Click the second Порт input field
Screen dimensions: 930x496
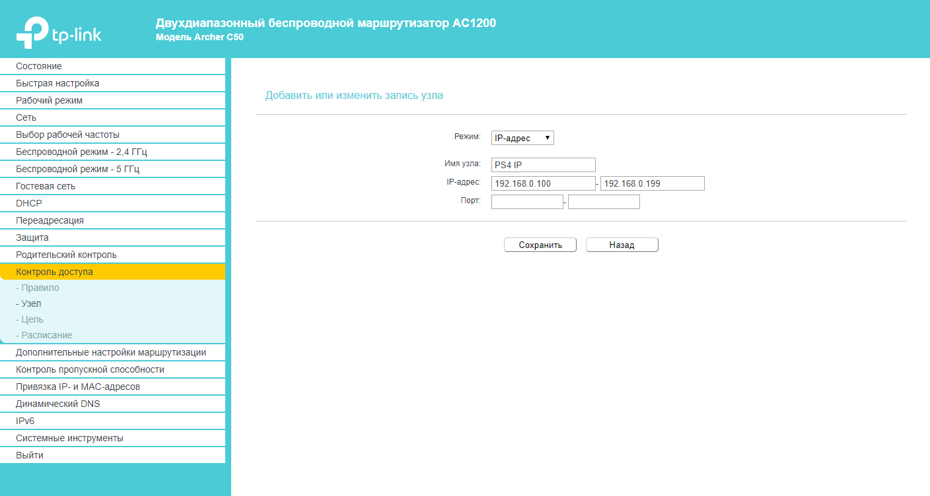coord(604,202)
